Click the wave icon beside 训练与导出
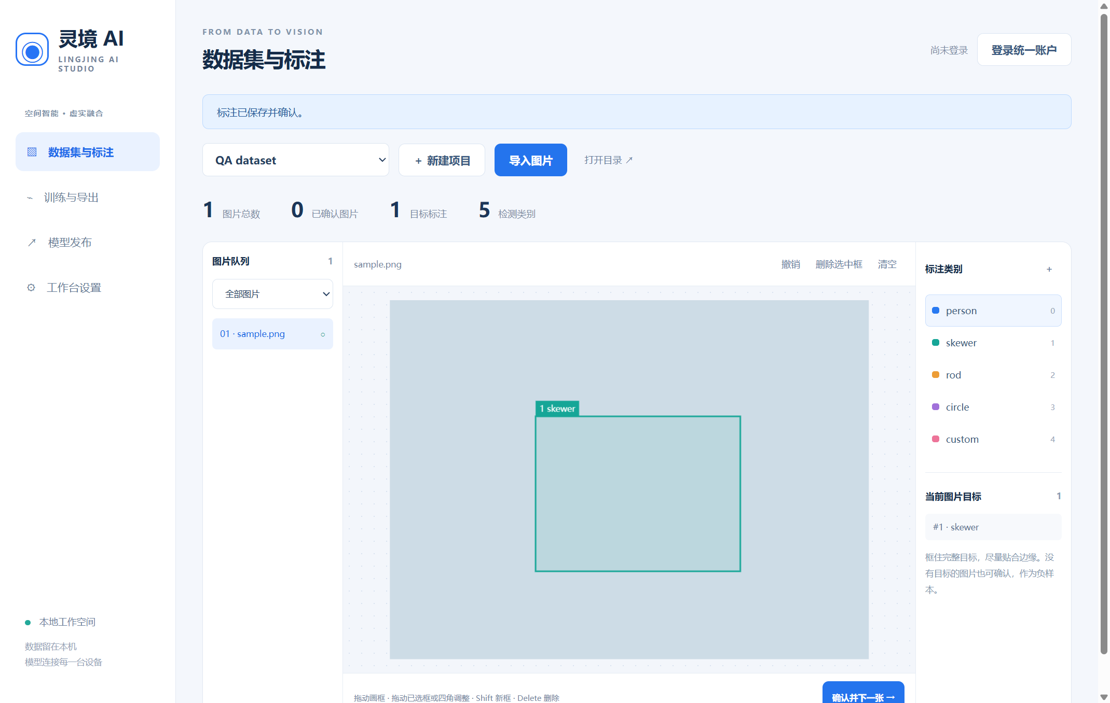 (30, 198)
